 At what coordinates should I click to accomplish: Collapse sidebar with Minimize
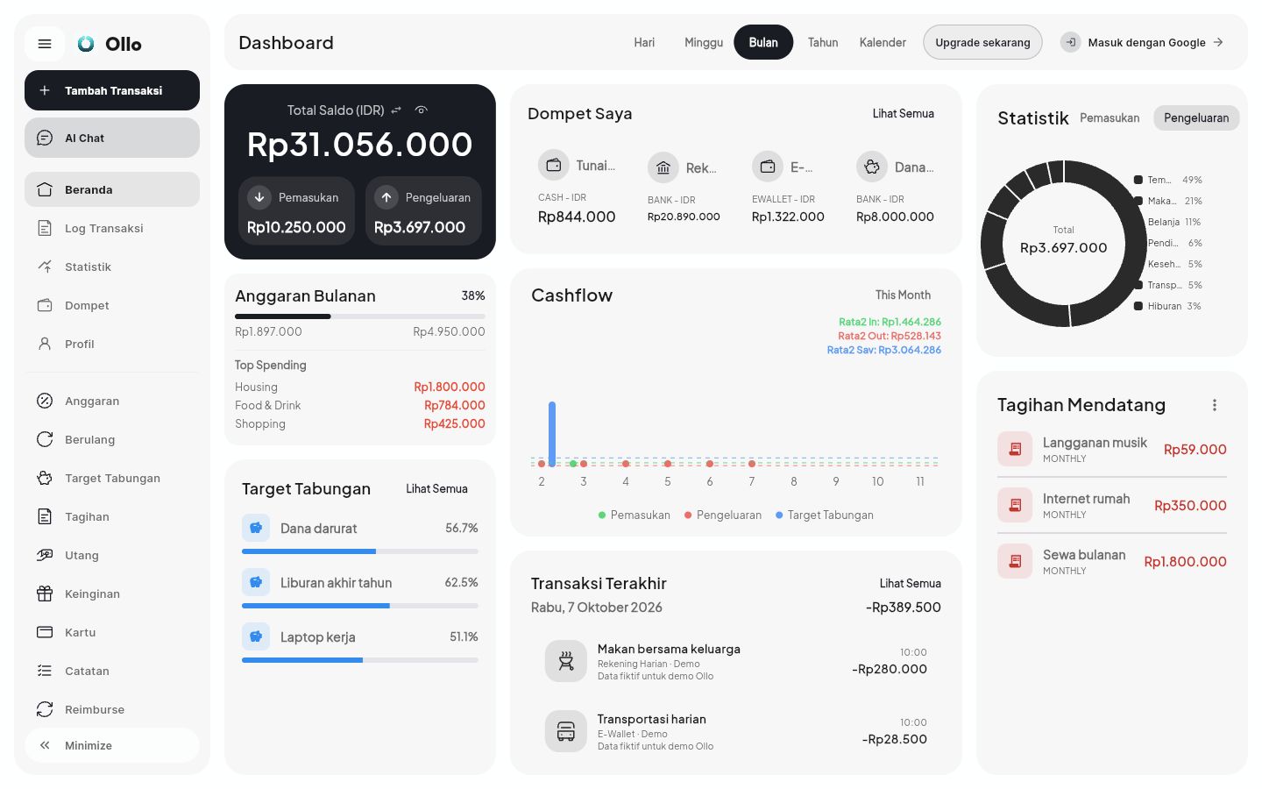tap(112, 745)
